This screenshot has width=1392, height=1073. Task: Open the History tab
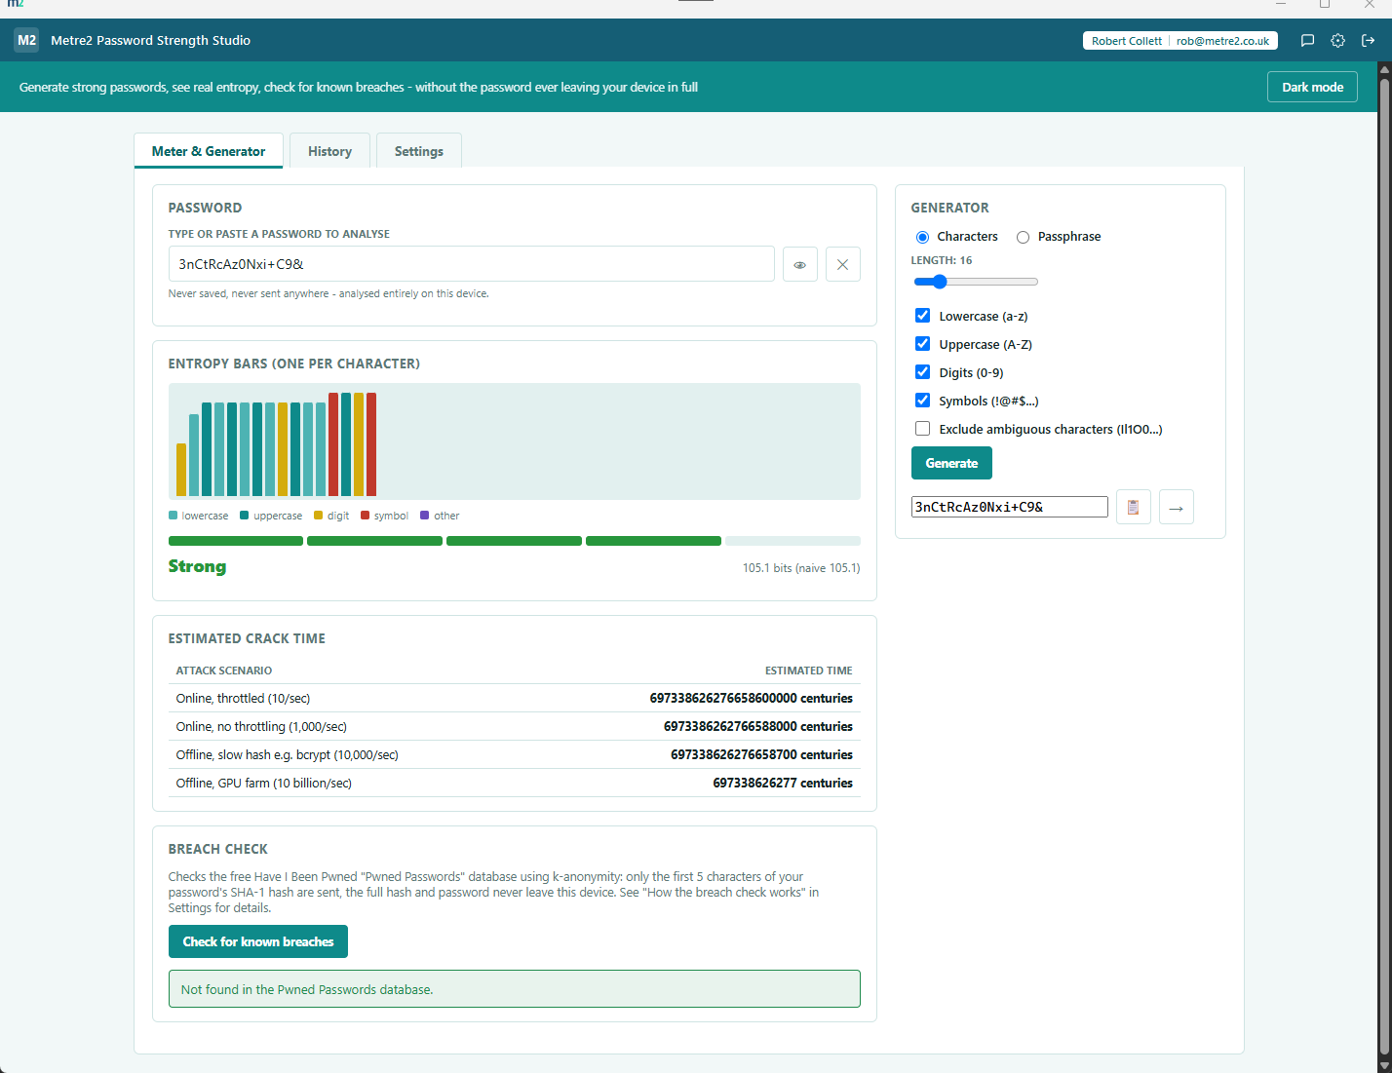(x=329, y=151)
